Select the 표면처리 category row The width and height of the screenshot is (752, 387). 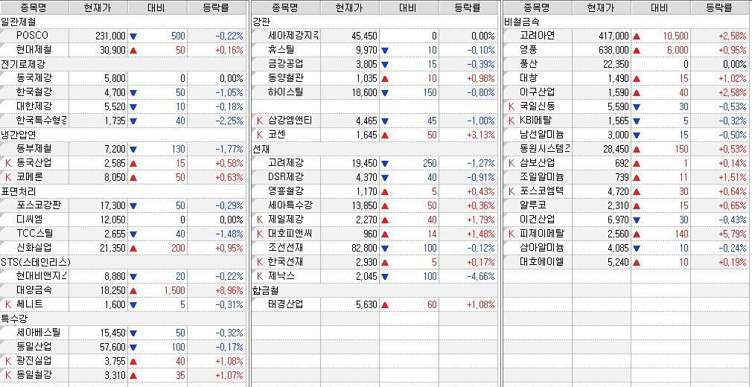[x=123, y=191]
